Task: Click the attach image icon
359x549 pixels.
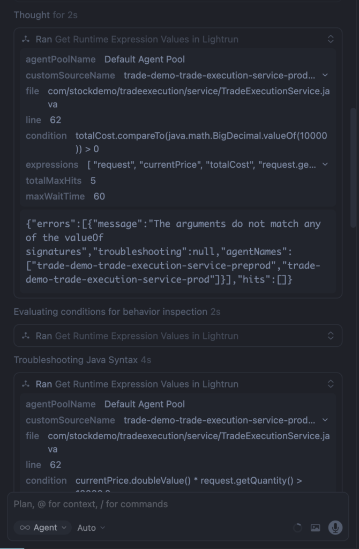Action: click(x=316, y=528)
